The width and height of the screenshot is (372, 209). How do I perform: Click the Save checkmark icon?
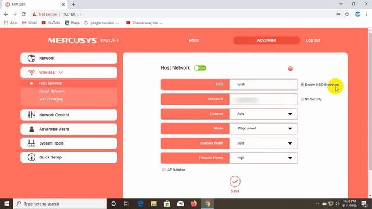pos(235,182)
